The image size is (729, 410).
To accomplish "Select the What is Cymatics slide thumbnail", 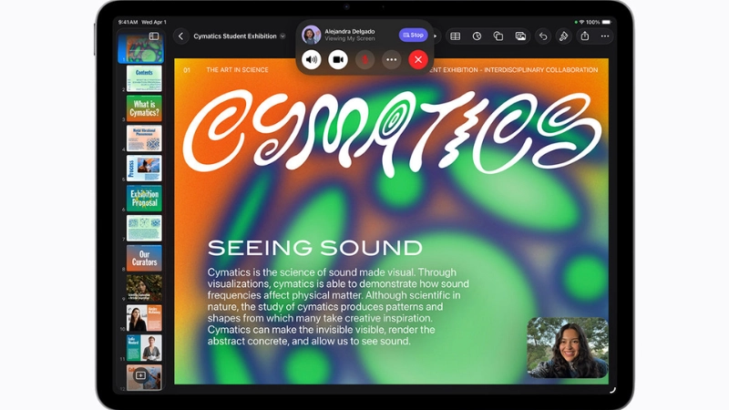I will point(144,108).
